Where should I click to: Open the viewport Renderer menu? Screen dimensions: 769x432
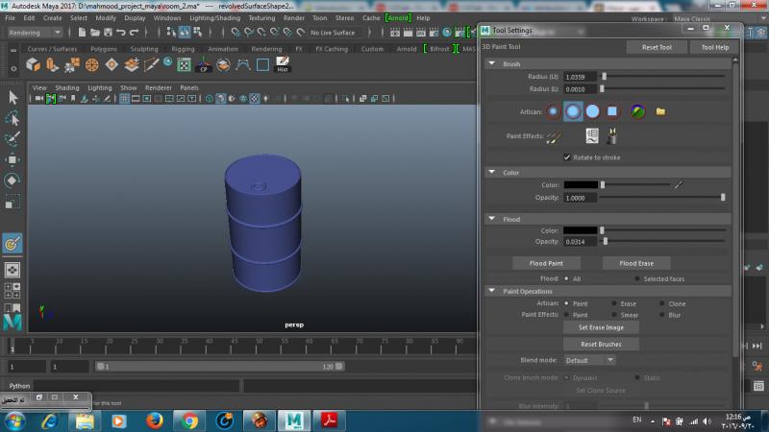(158, 87)
